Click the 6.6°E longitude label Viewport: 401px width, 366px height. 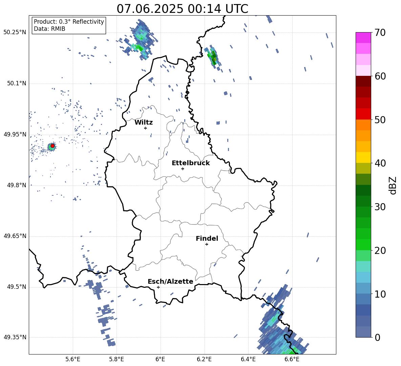click(292, 359)
